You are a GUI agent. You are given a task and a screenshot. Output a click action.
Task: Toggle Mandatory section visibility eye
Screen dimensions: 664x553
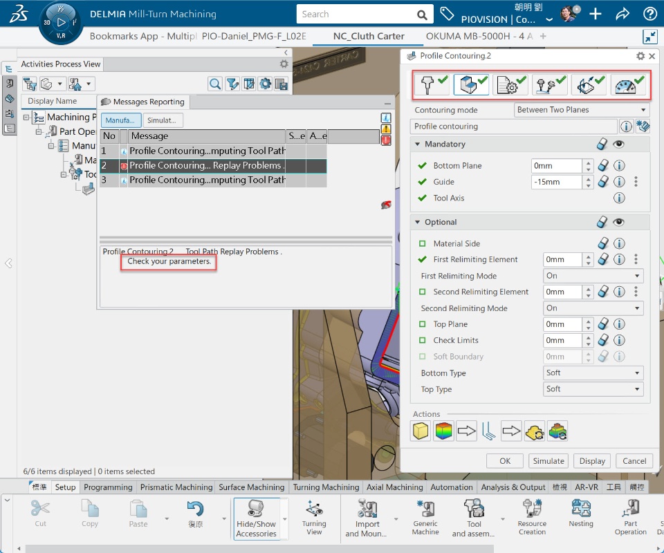618,144
